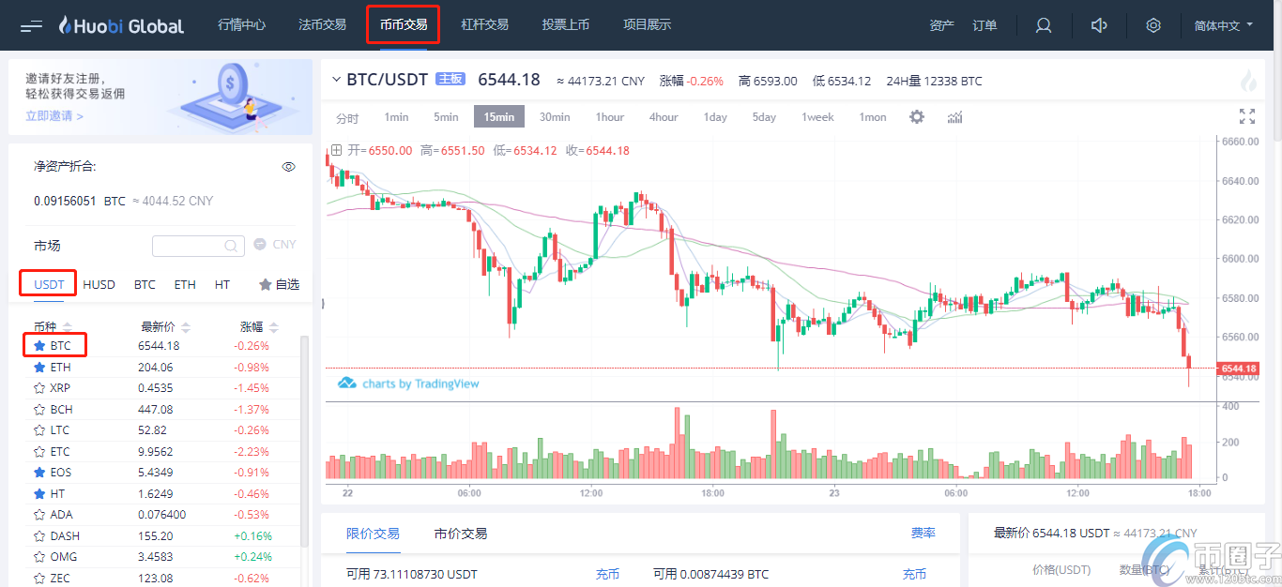Open the hamburger menu icon
The height and width of the screenshot is (587, 1282).
31,25
